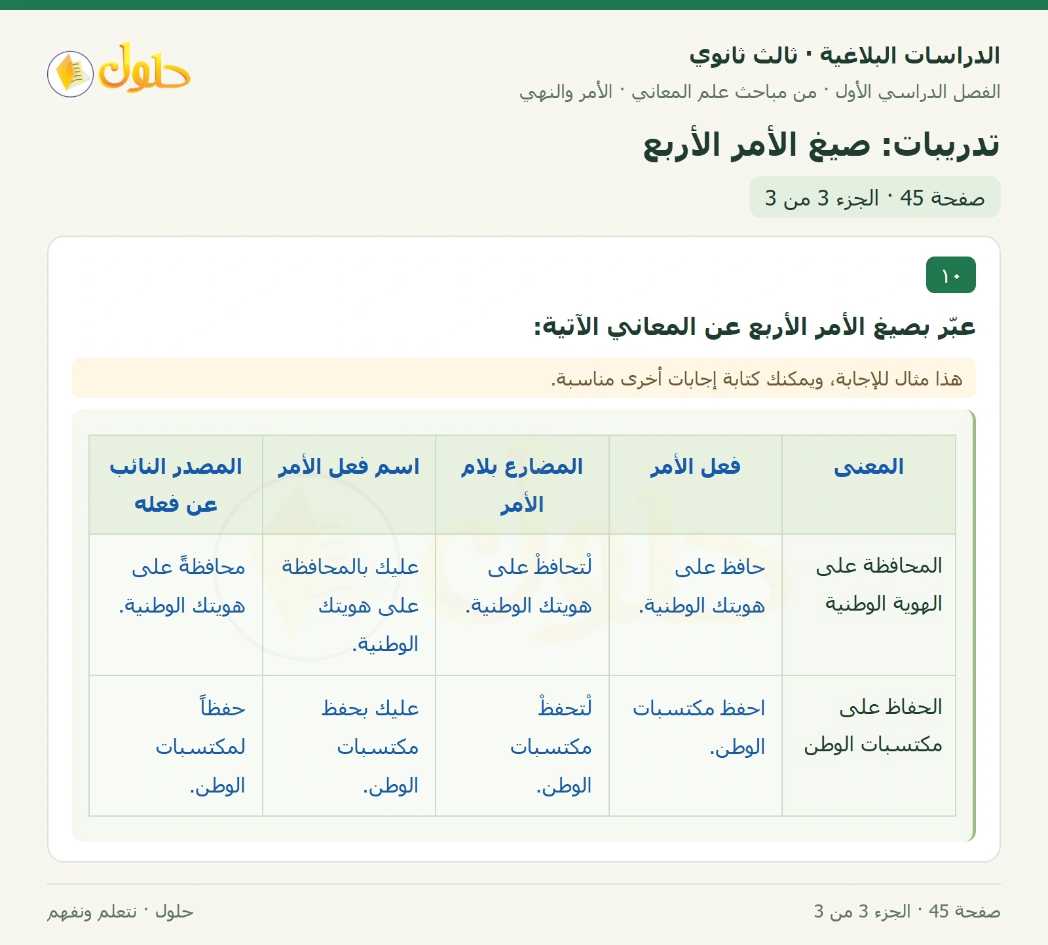
Task: Click the column header المعنى
Action: pyautogui.click(x=869, y=485)
